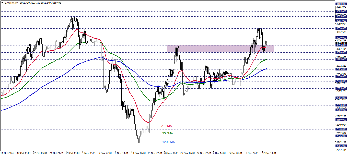Image resolution: width=348 pixels, height=156 pixels.
Task: Select the 2860.000 price level label
Action: point(341,120)
